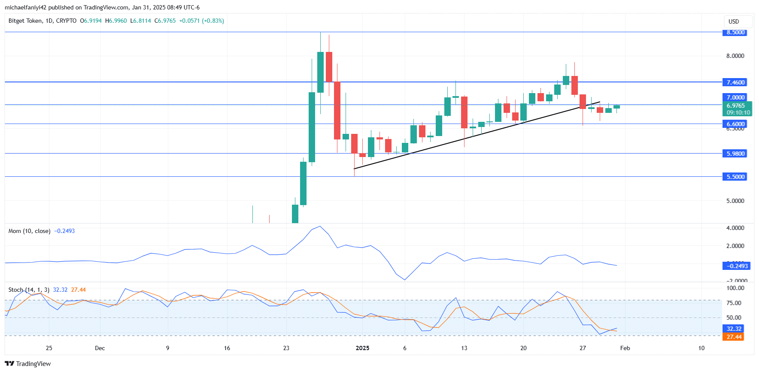Click the close value C6.9765 in header

(165, 21)
